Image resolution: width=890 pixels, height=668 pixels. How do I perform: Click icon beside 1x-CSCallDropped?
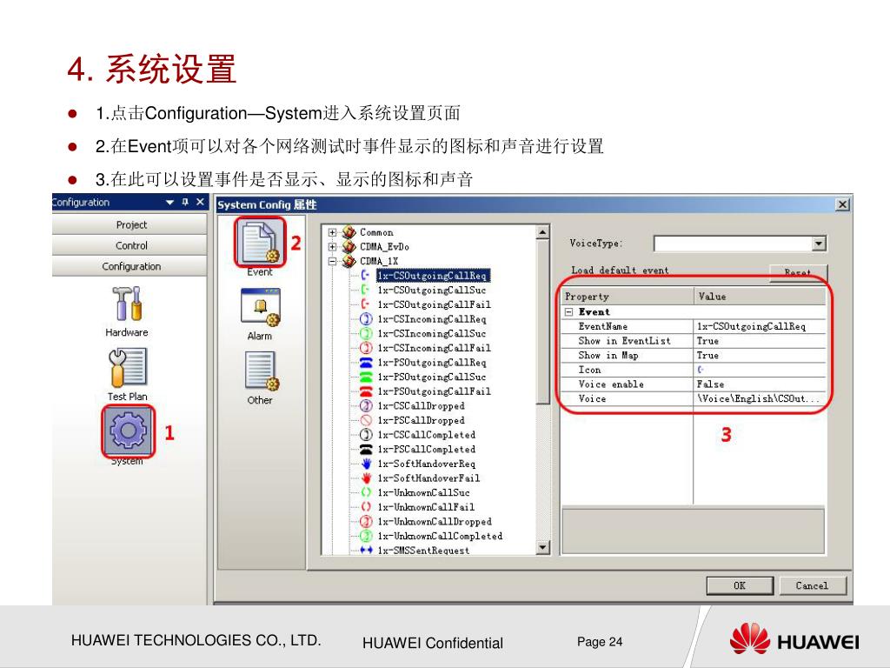pyautogui.click(x=366, y=405)
